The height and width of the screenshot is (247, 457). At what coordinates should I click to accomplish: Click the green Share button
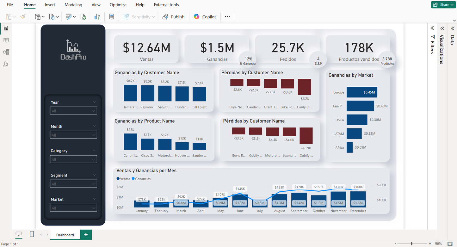(x=443, y=5)
